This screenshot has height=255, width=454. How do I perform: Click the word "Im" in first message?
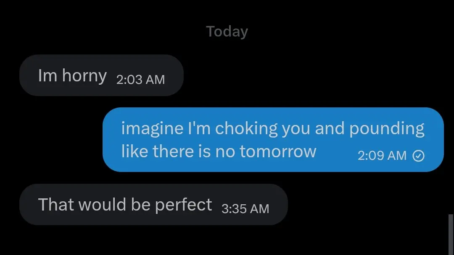(x=48, y=75)
